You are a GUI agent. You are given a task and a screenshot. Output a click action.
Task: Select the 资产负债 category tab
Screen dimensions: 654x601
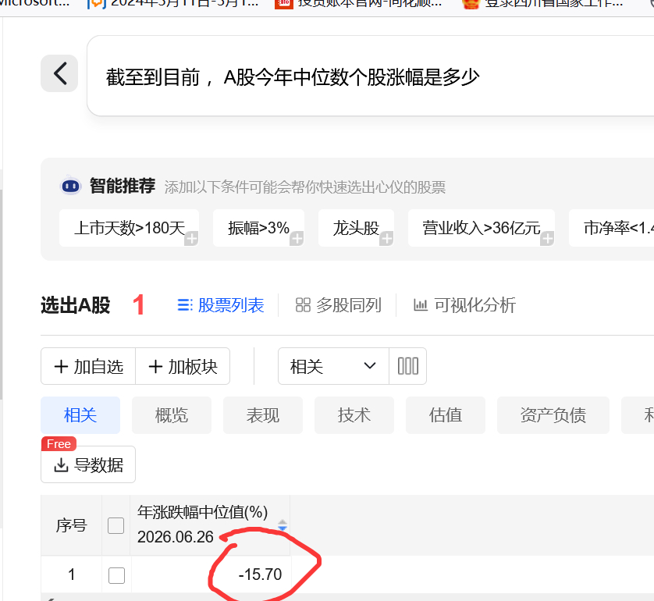[x=553, y=415]
